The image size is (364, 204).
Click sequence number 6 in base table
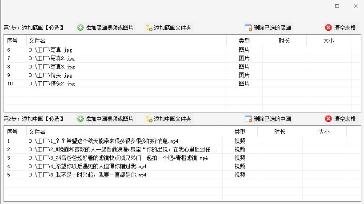8,50
